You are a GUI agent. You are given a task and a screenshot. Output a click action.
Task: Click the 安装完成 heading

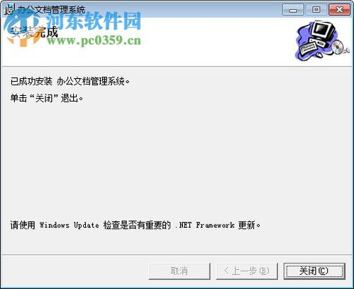pos(35,32)
